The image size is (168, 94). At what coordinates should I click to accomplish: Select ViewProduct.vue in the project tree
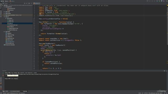(13, 28)
